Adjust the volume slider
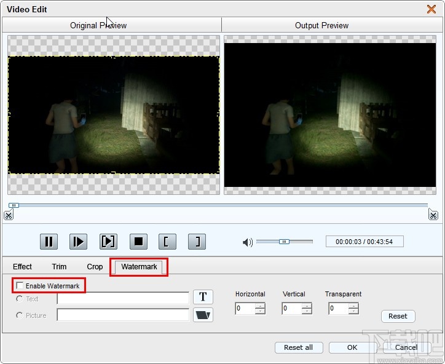The height and width of the screenshot is (364, 445). (x=284, y=242)
